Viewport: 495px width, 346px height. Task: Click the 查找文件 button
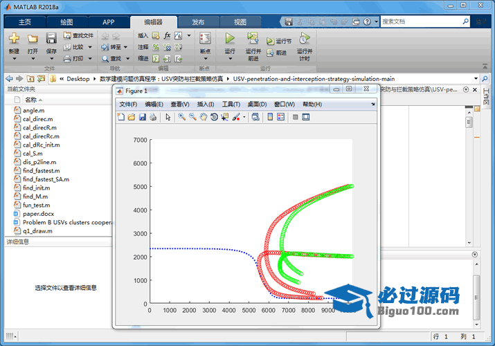coord(78,35)
